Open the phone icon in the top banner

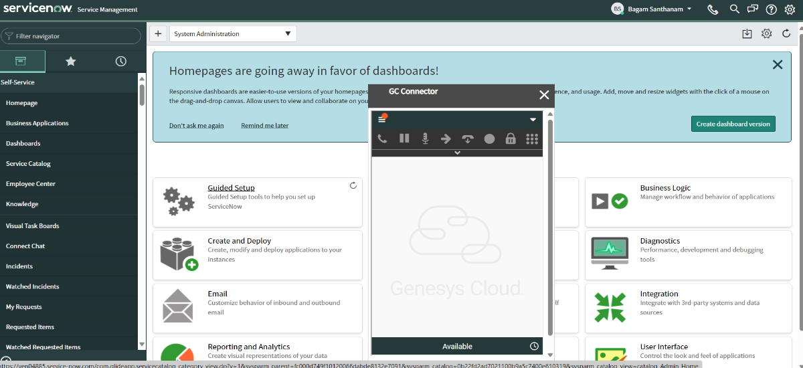tap(713, 9)
